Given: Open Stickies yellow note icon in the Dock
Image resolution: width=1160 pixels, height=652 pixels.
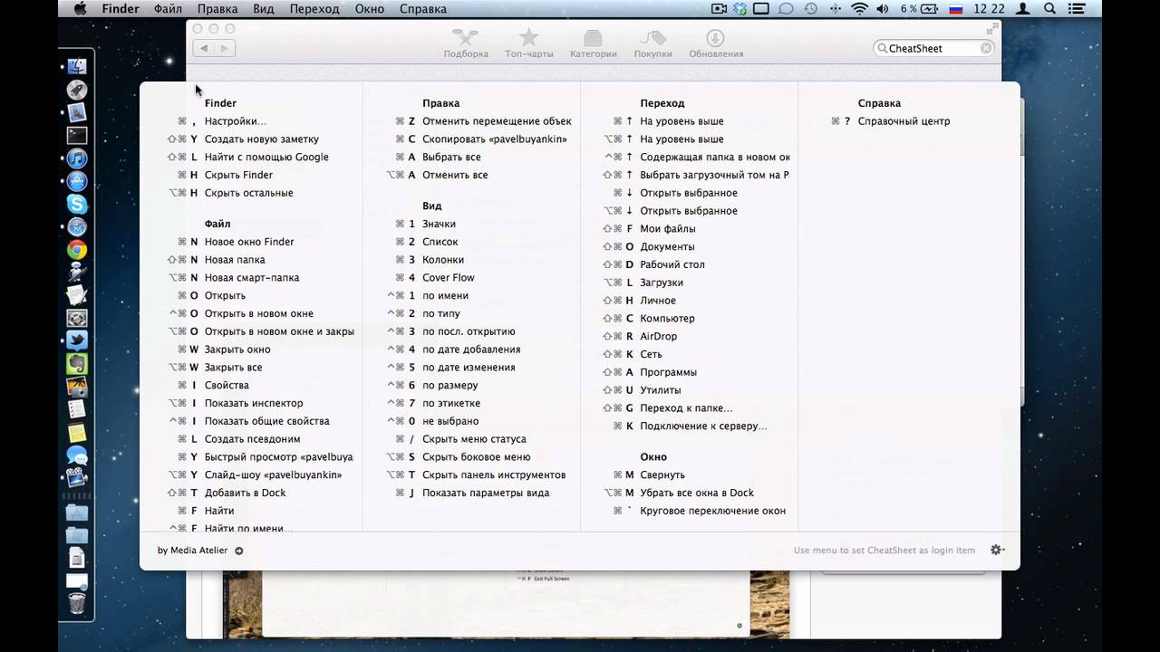Looking at the screenshot, I should 77,433.
